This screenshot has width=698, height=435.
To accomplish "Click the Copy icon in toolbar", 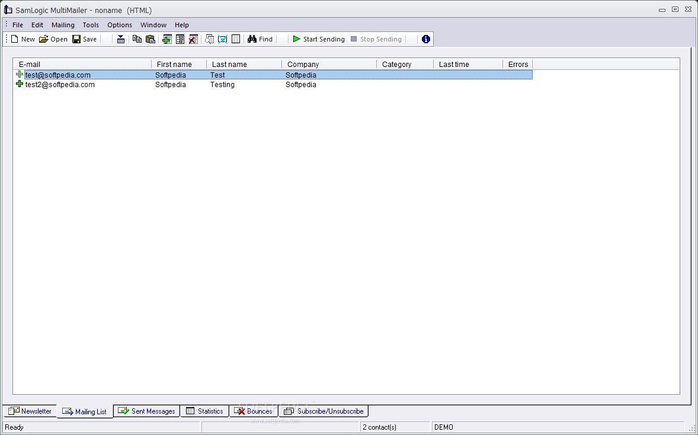I will (137, 39).
